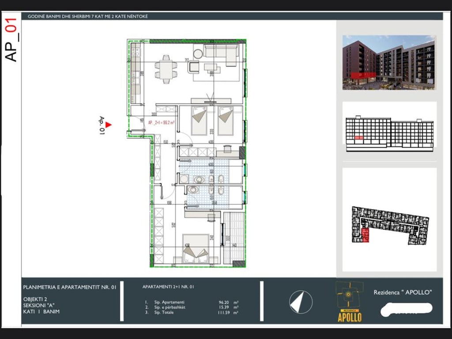Select the round side table near sofa
This screenshot has height=339, width=452.
tap(198, 54)
